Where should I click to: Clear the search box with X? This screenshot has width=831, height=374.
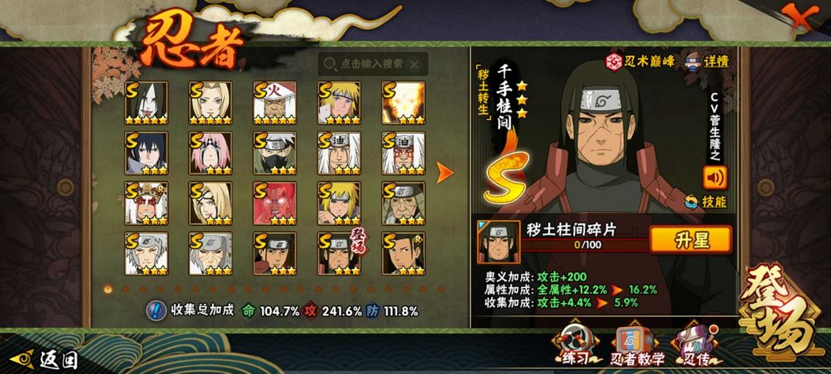pyautogui.click(x=414, y=64)
